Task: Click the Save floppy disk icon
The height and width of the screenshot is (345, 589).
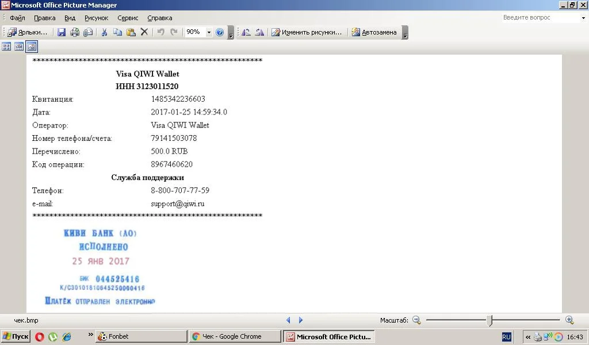Action: [x=62, y=32]
